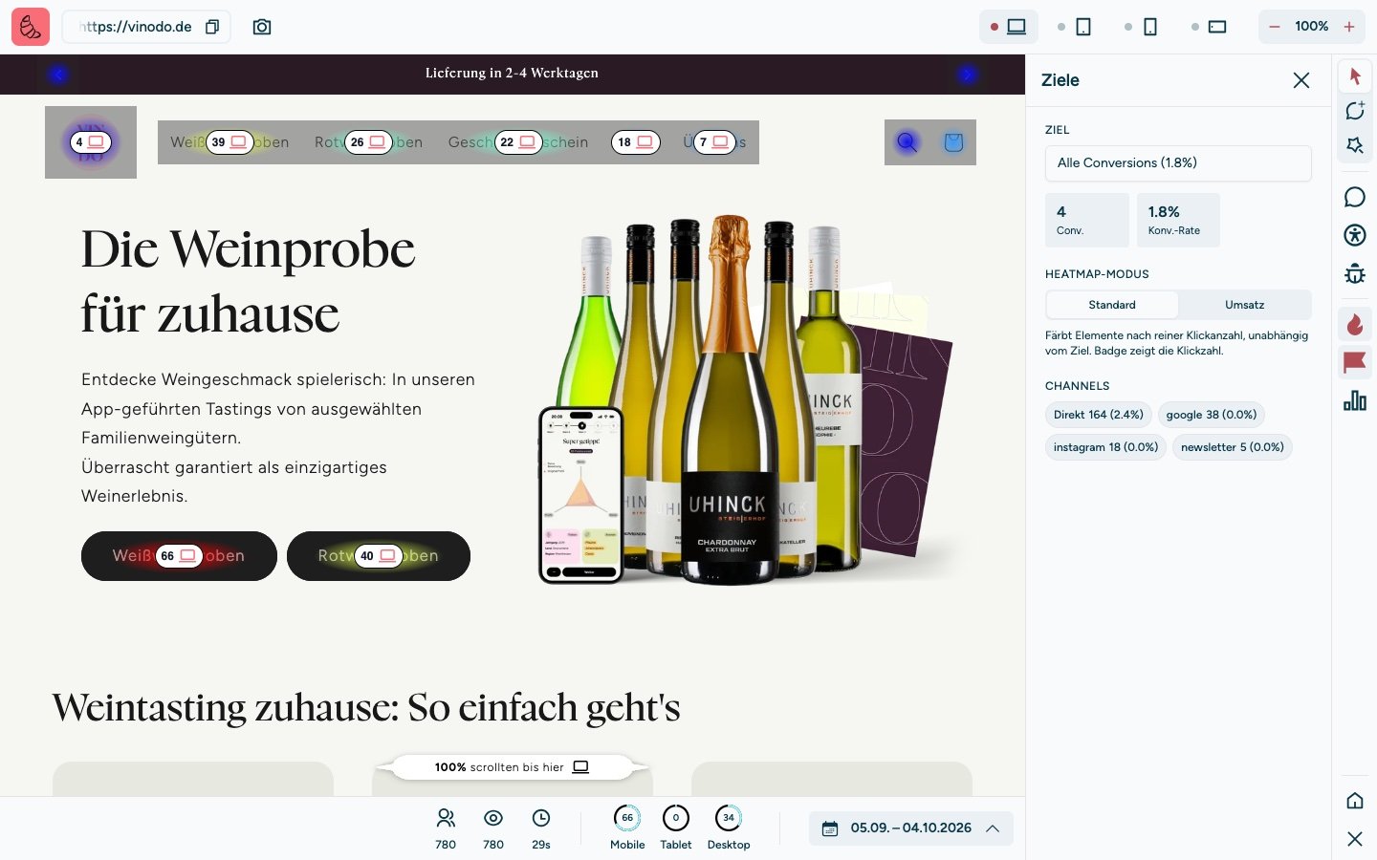
Task: Open the bar chart analytics icon
Action: point(1355,400)
